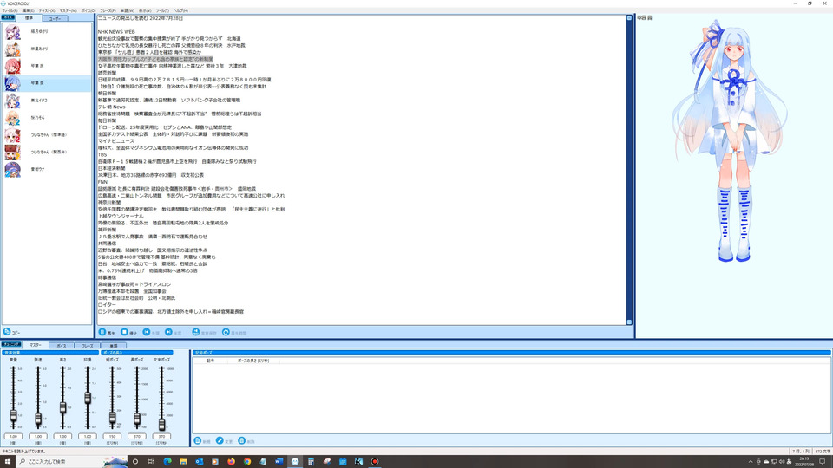Viewport: 833px width, 468px height.
Task: Click the taskbar search box
Action: tap(72, 462)
